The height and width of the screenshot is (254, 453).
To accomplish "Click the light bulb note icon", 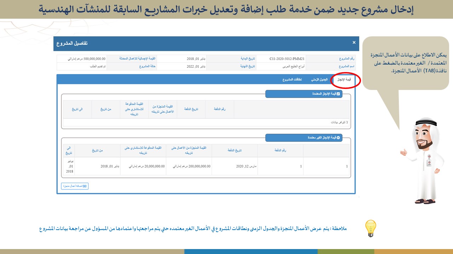I will 371,228.
